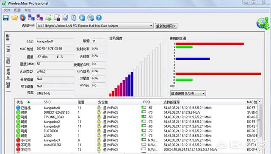Click the blue connected computers toolbar icon
The image size is (271, 154).
[x=31, y=18]
